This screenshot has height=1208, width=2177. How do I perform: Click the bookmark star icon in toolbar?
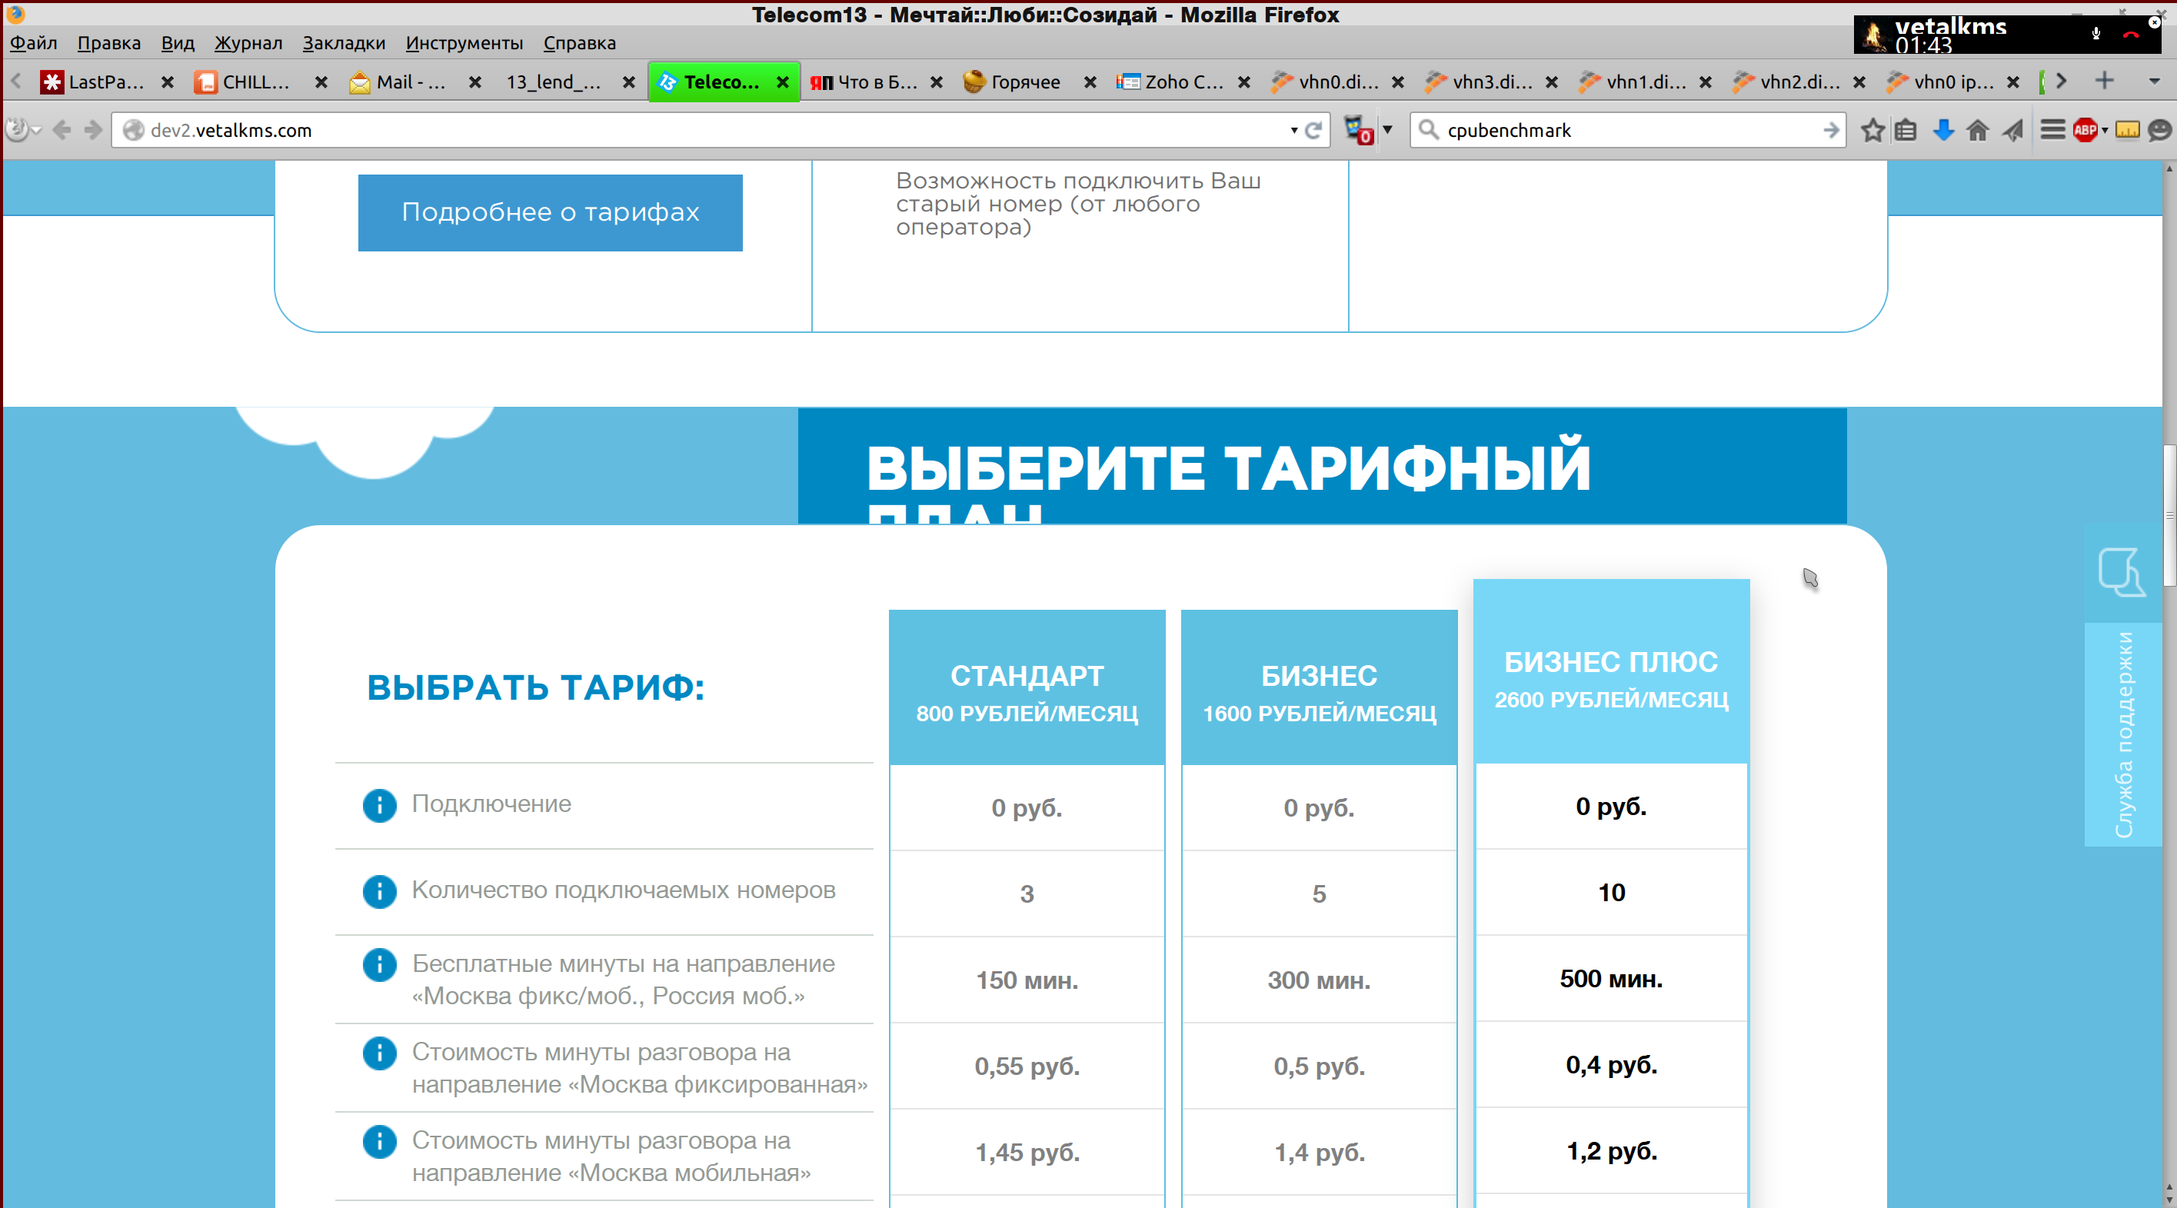point(1872,130)
